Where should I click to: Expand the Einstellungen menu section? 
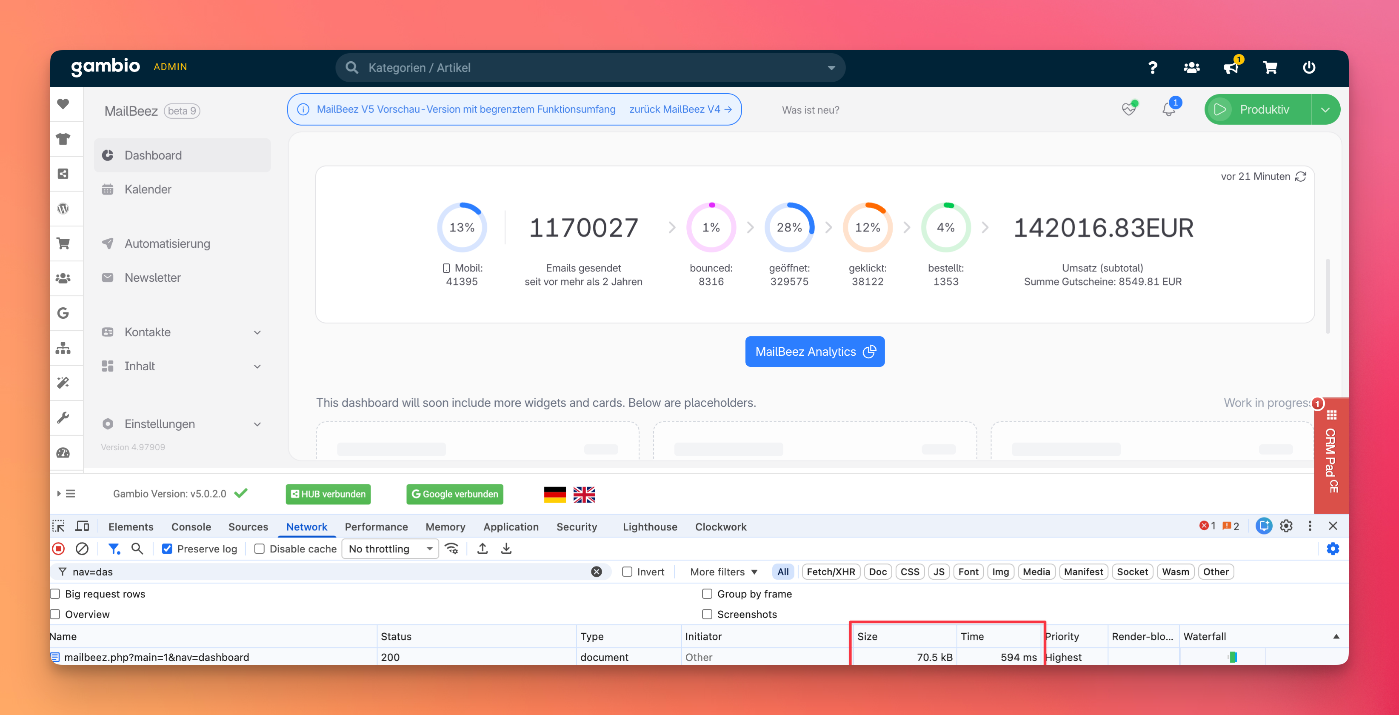(x=183, y=424)
